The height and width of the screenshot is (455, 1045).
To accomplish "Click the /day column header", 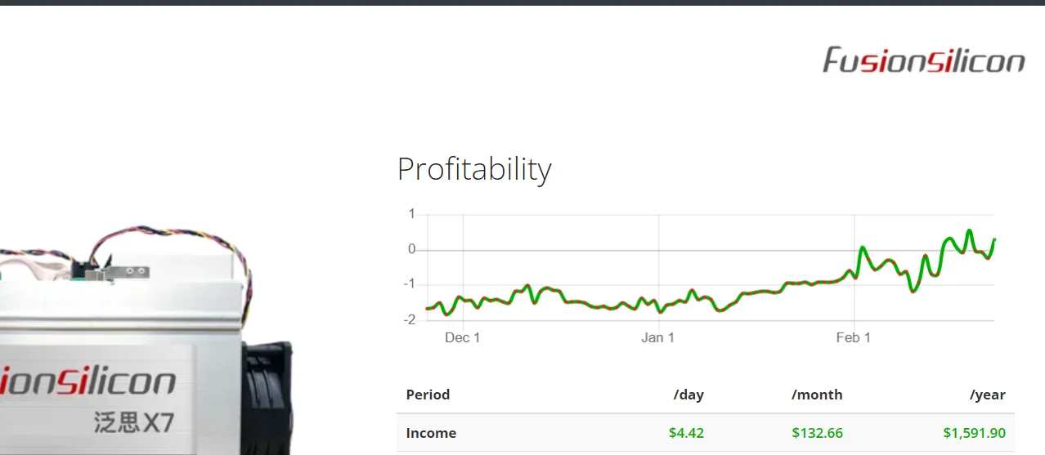I will tap(688, 395).
